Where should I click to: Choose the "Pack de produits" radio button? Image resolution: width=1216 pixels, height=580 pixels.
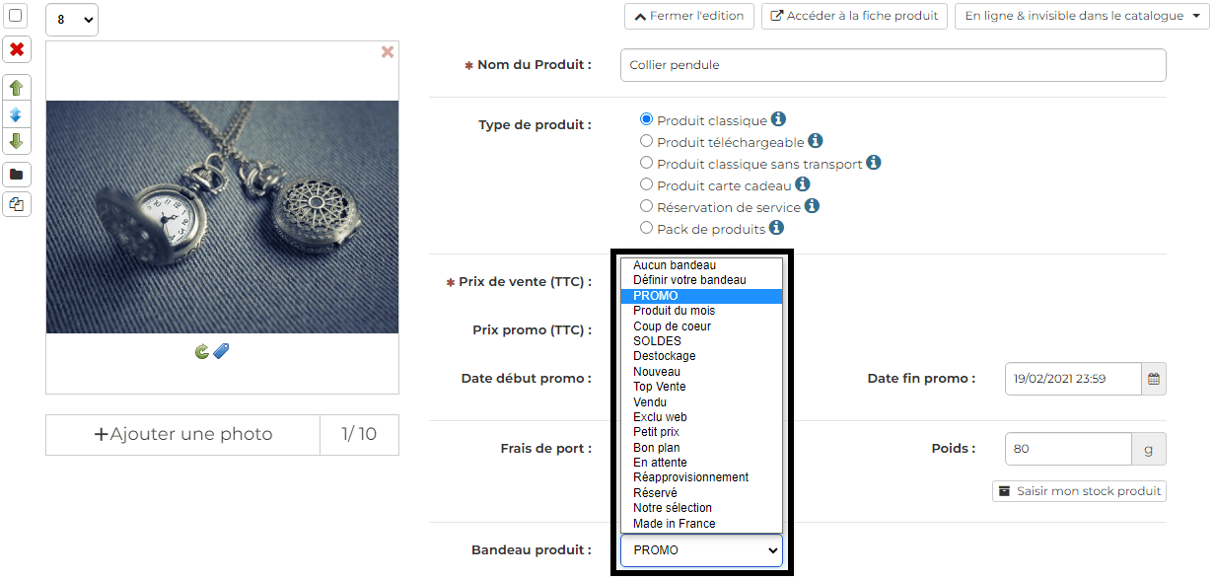647,229
